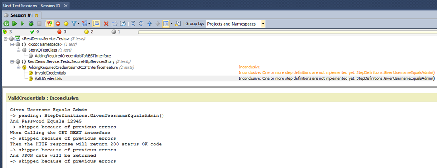Toggle the Show Output panel button
This screenshot has width=437, height=168.
166,24
